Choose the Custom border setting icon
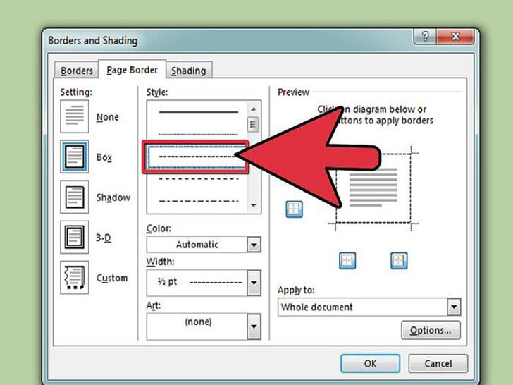Image resolution: width=513 pixels, height=385 pixels. [x=74, y=277]
